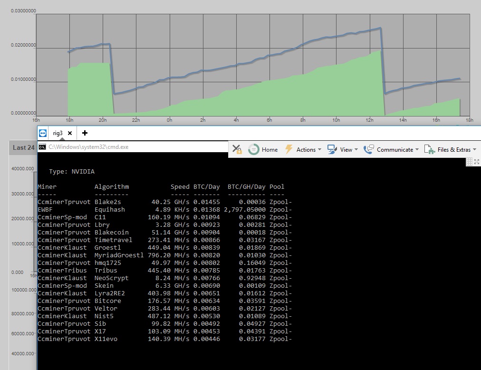Click the Miner column header
This screenshot has width=481, height=370.
click(x=47, y=187)
